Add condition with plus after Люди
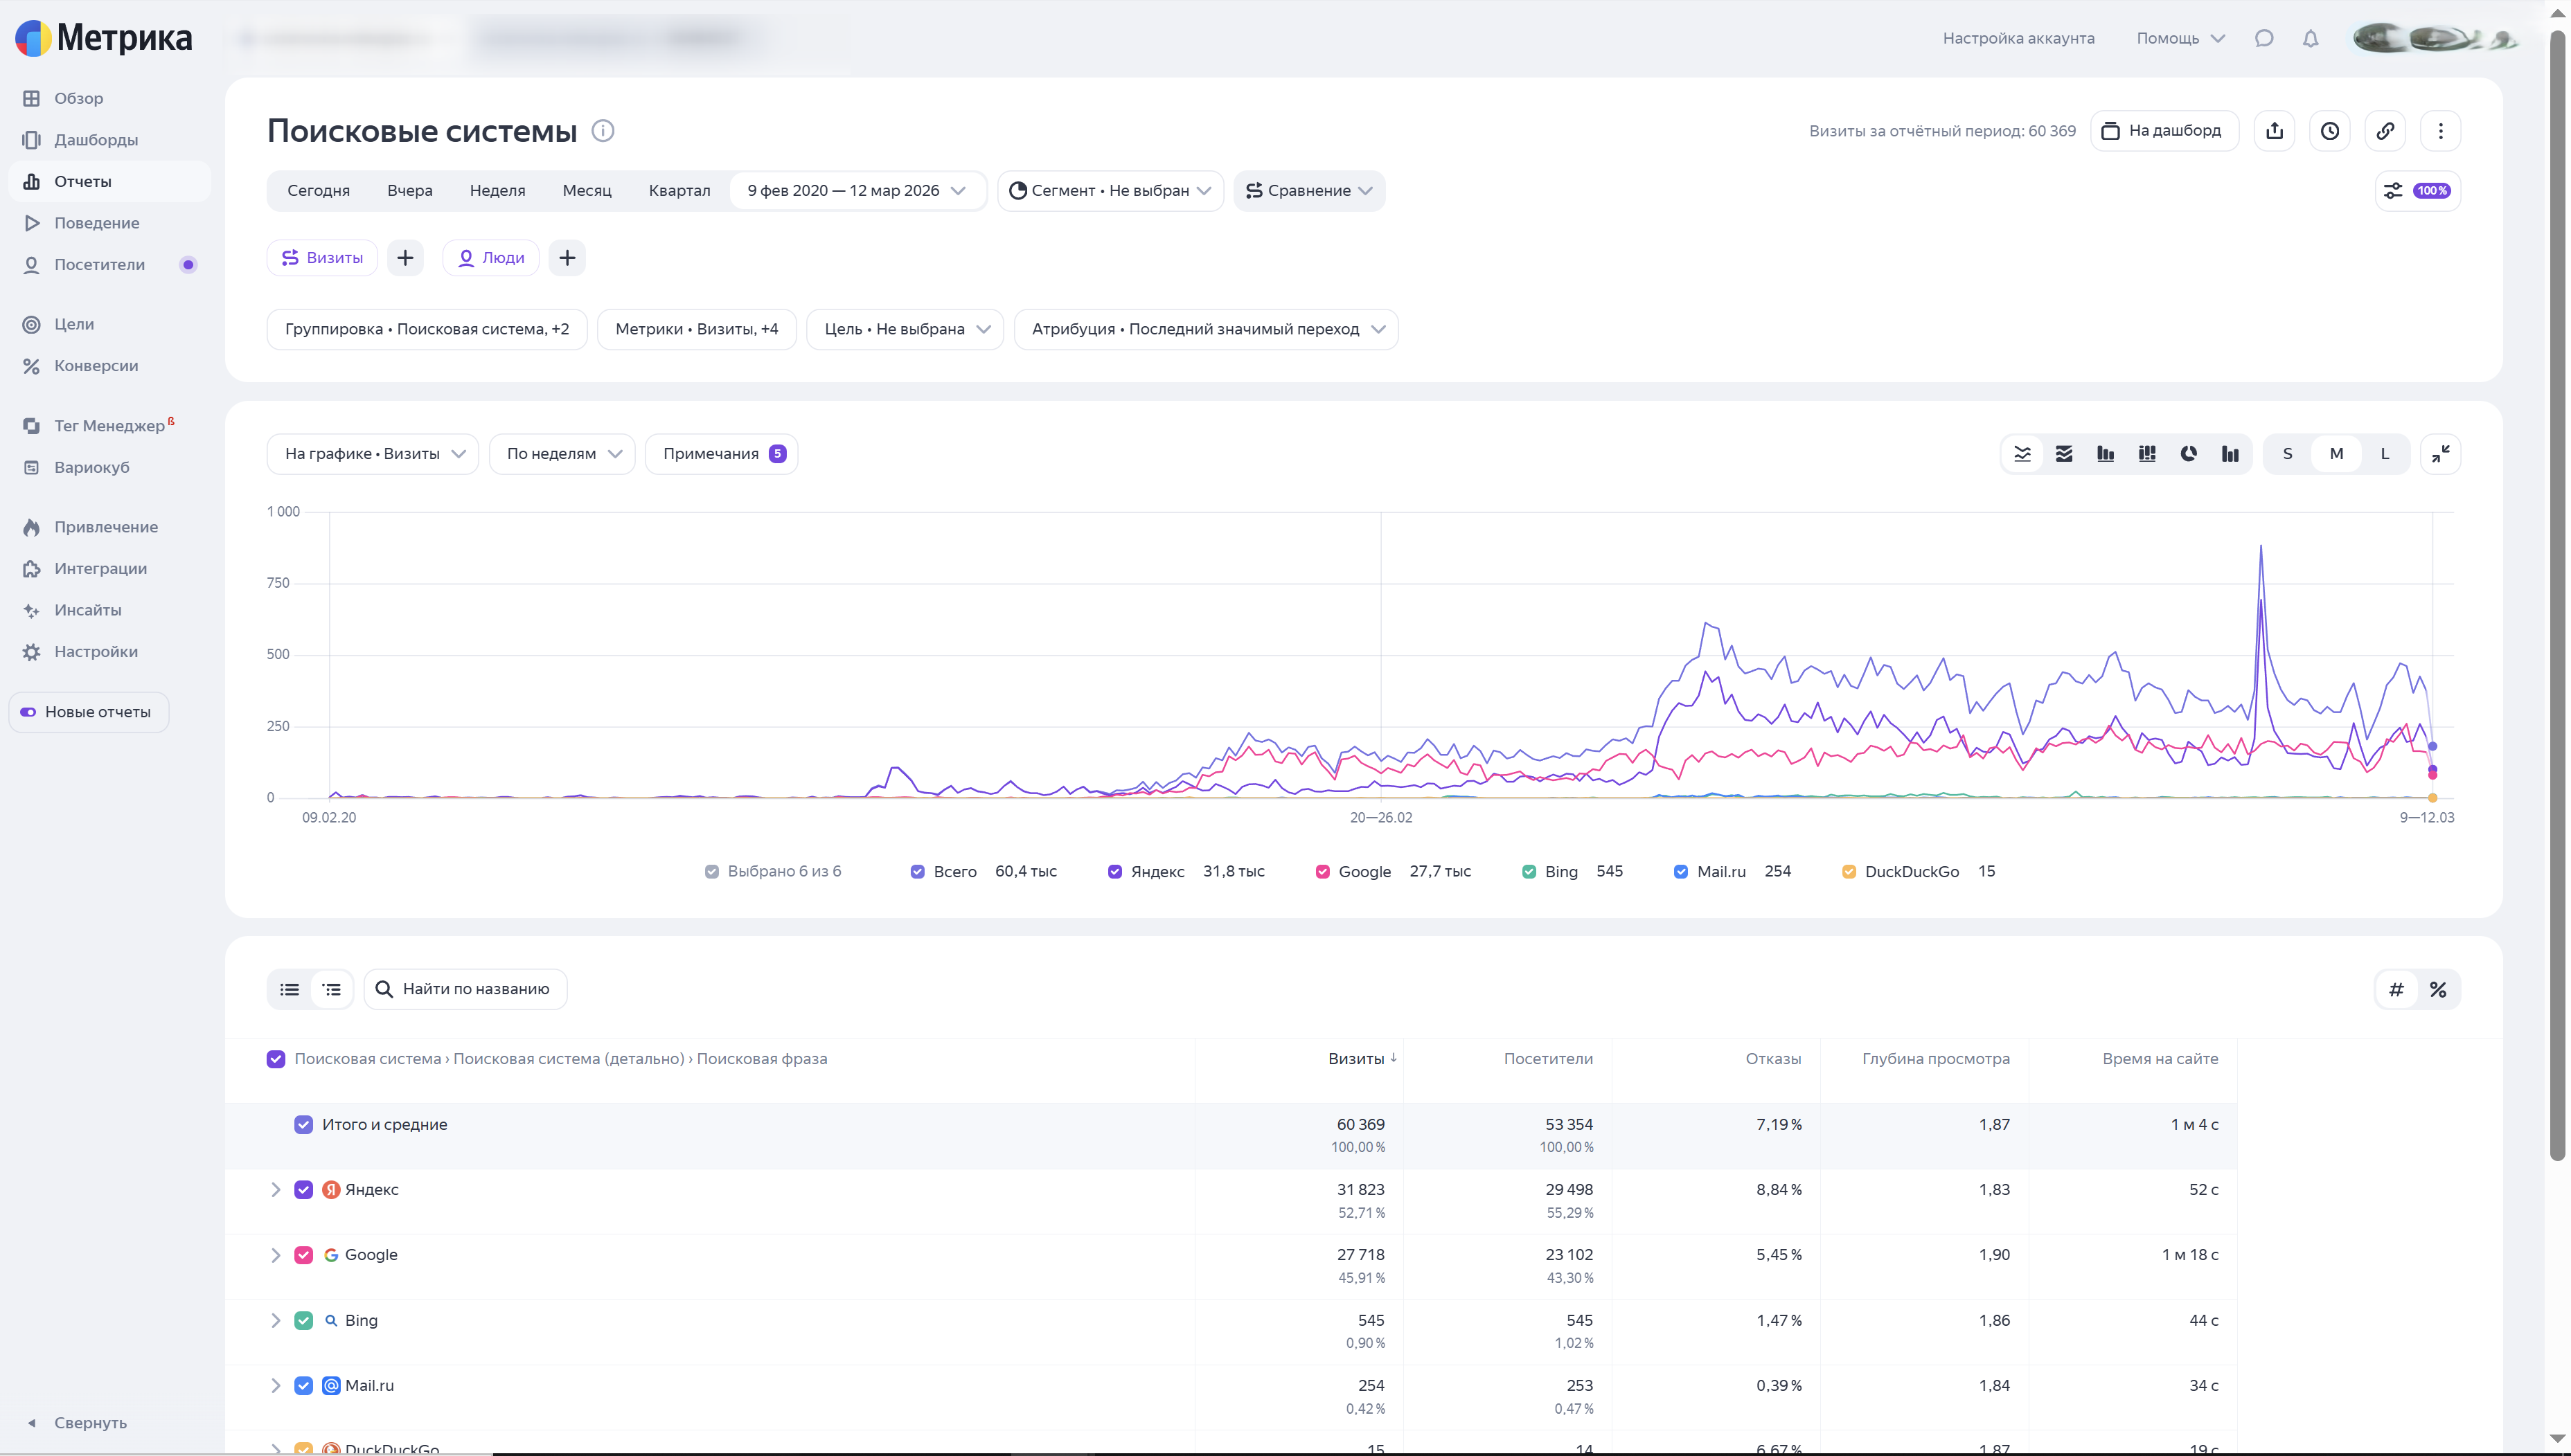 (567, 258)
